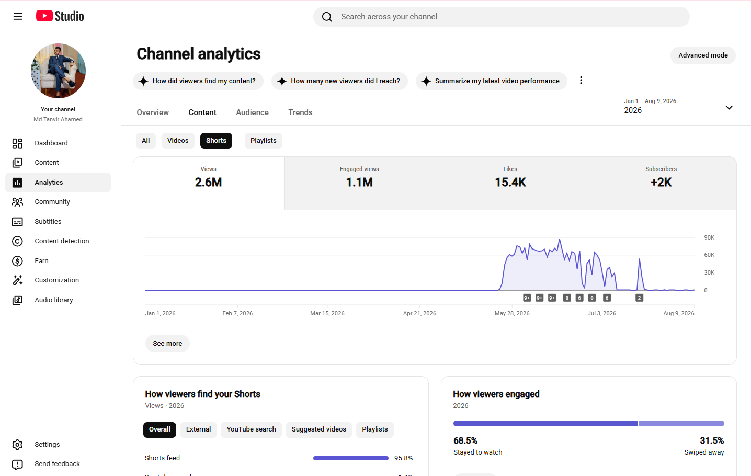The image size is (751, 476).
Task: Open Subtitles via its sidebar icon
Action: pyautogui.click(x=17, y=222)
